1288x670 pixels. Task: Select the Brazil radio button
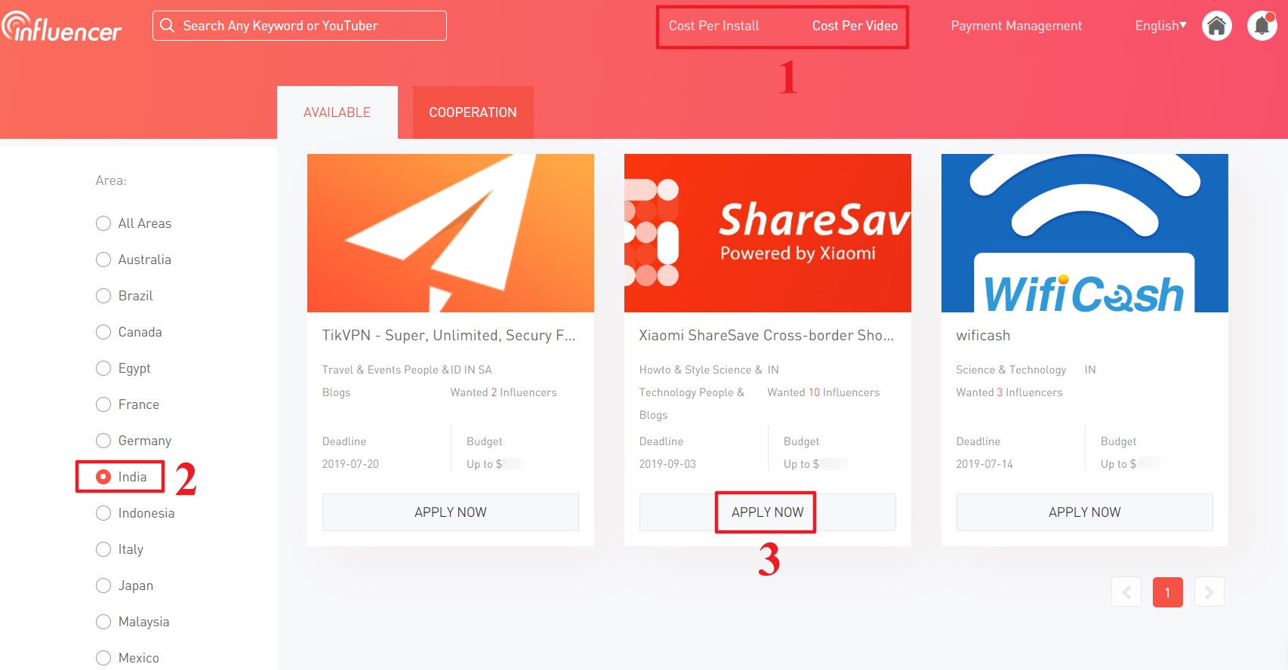103,296
